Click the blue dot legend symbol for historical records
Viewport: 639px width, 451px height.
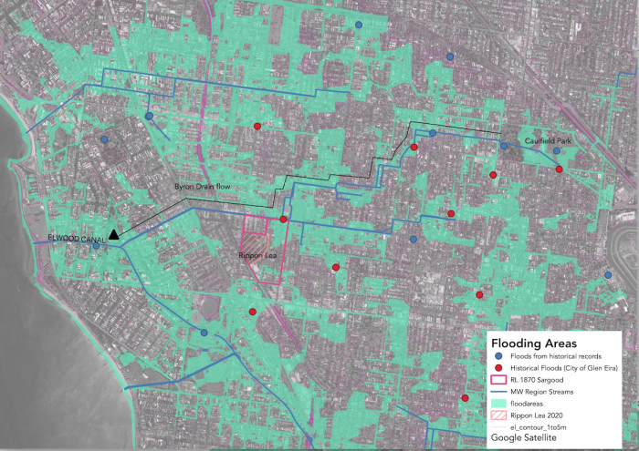pyautogui.click(x=498, y=354)
